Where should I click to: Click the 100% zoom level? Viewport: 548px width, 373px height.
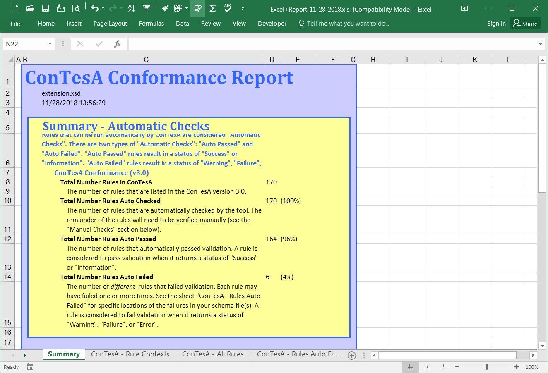(532, 367)
